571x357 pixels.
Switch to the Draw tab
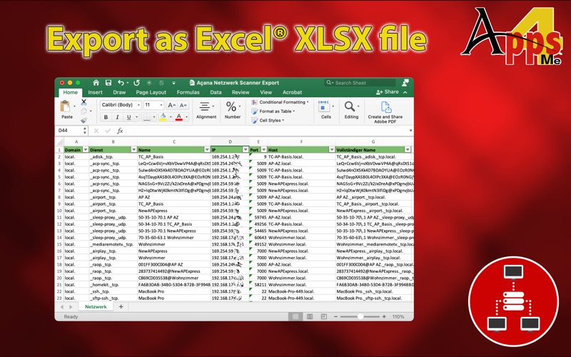(119, 93)
